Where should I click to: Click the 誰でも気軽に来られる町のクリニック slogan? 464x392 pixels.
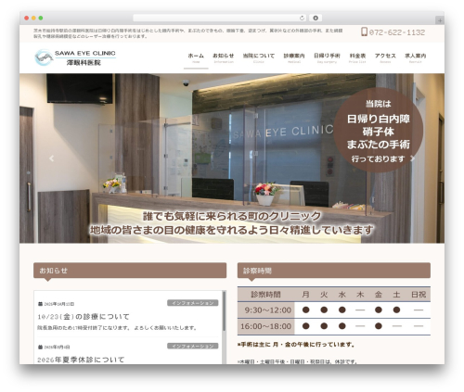tap(232, 216)
